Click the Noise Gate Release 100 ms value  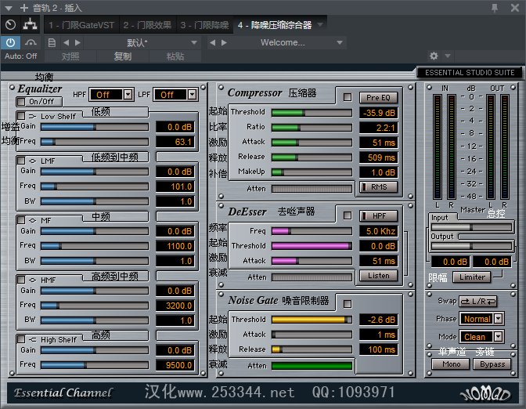378,349
